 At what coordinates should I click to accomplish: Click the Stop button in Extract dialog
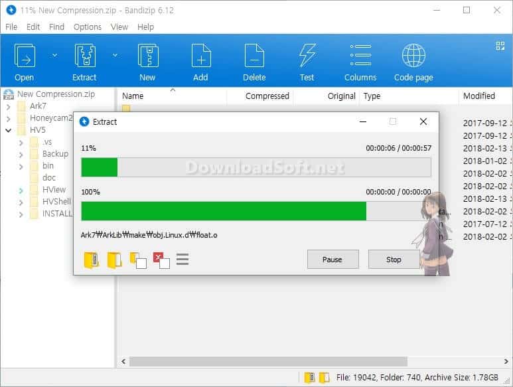[394, 260]
